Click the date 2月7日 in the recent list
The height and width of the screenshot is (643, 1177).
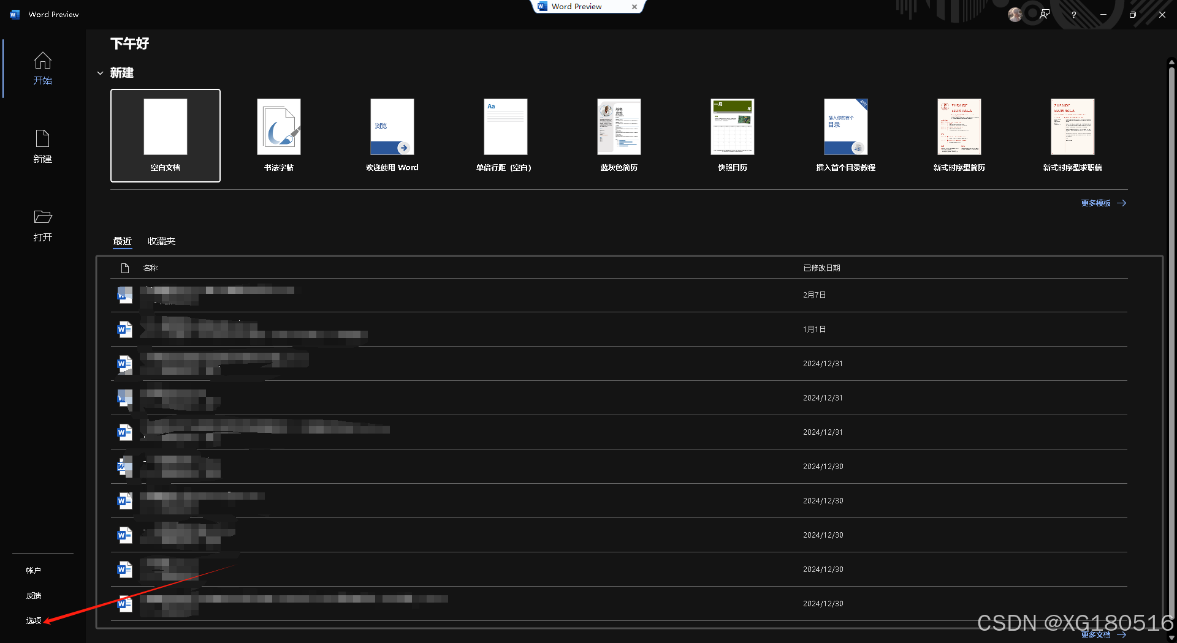coord(814,295)
